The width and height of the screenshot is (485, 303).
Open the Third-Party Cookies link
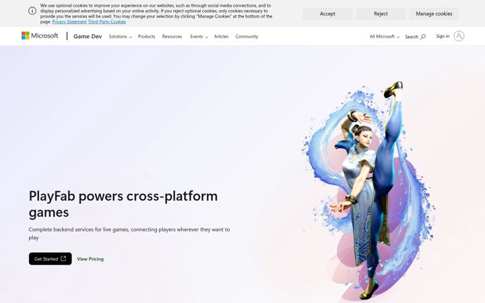[106, 22]
